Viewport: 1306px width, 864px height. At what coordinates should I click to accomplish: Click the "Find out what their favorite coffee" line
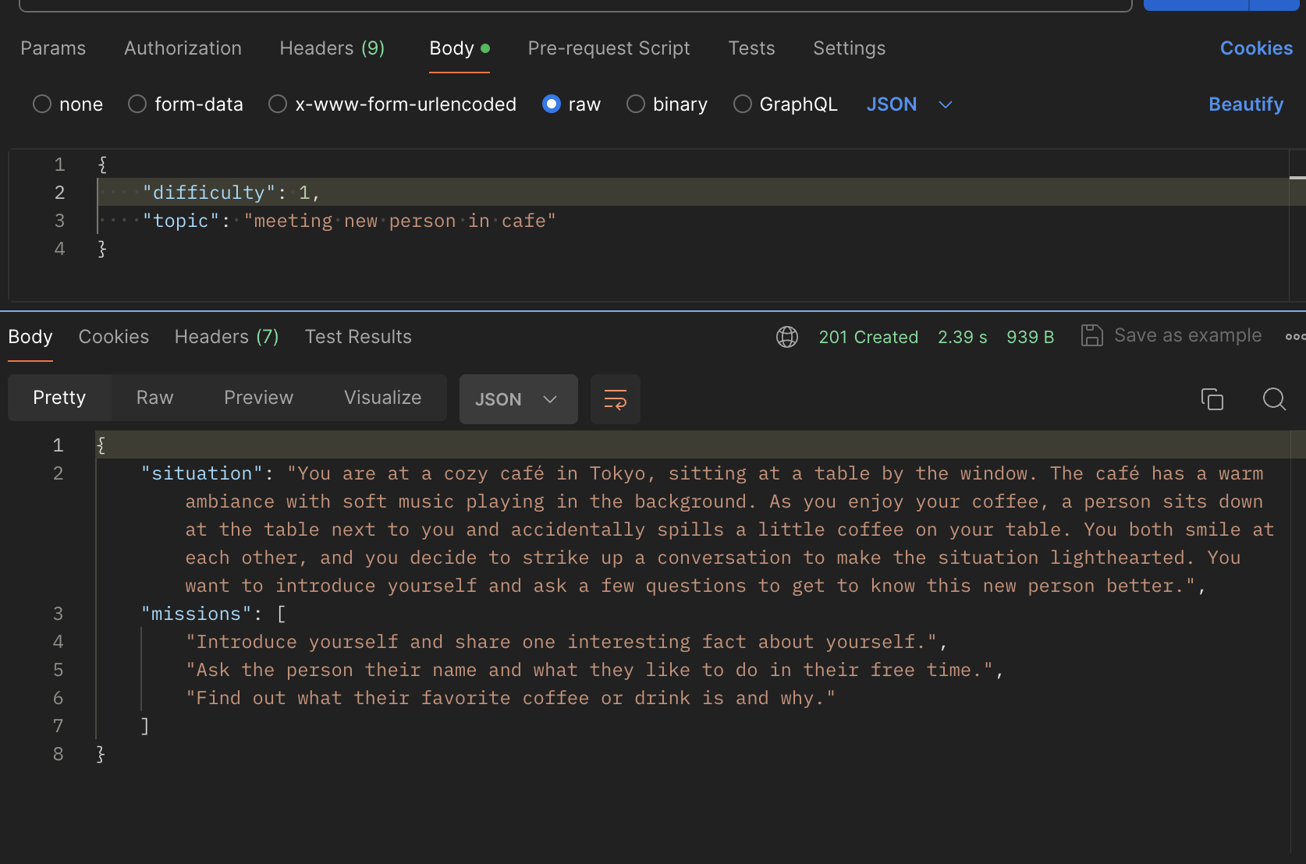tap(511, 698)
